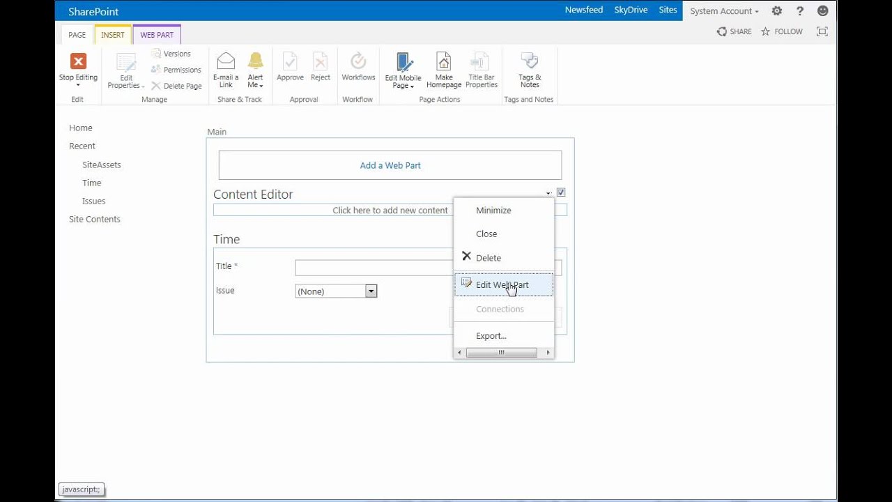The width and height of the screenshot is (892, 502).
Task: Click the help question mark icon
Action: click(800, 10)
